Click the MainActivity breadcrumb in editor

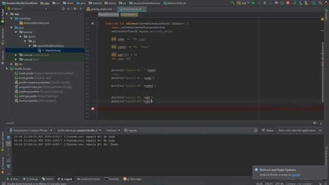point(108,14)
